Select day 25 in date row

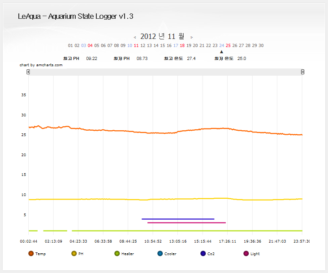tap(228, 46)
